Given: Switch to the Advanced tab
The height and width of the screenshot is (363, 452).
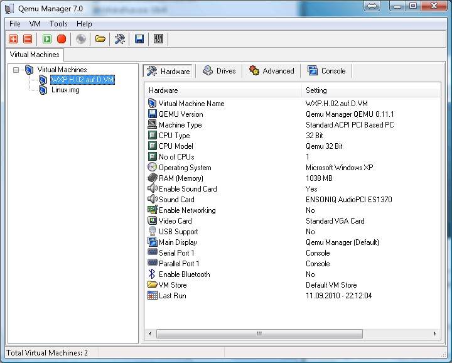Looking at the screenshot, I should [x=272, y=71].
